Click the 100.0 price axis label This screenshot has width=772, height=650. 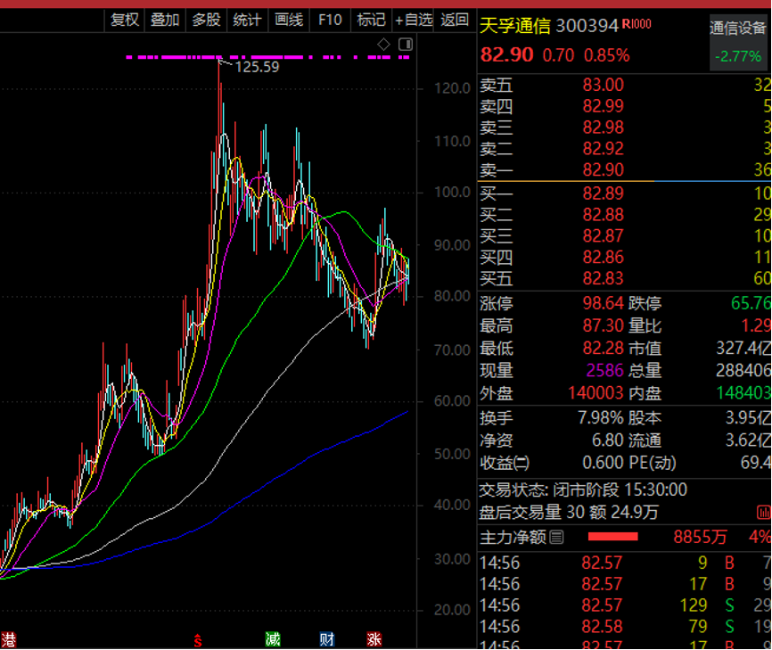coord(453,193)
